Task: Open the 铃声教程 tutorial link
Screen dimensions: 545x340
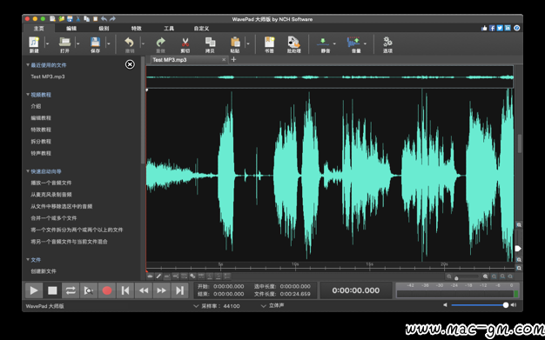Action: 41,153
